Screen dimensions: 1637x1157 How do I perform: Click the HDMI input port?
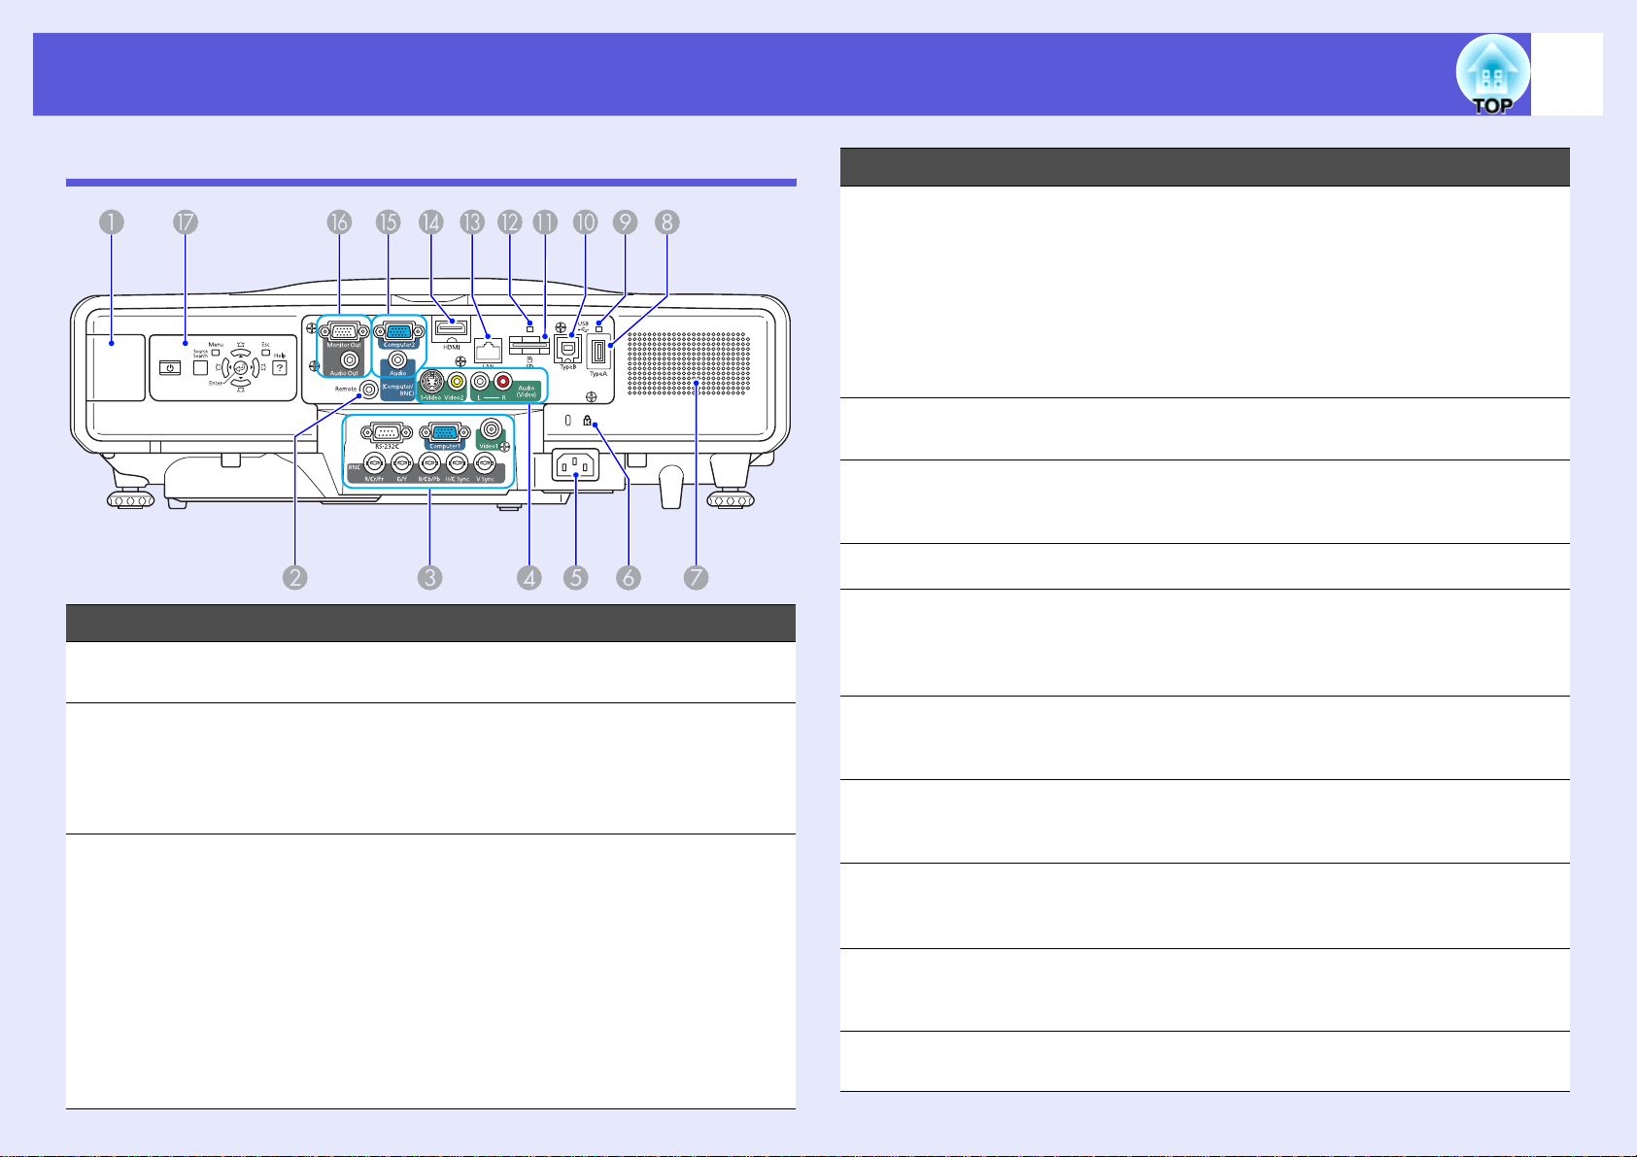click(452, 328)
